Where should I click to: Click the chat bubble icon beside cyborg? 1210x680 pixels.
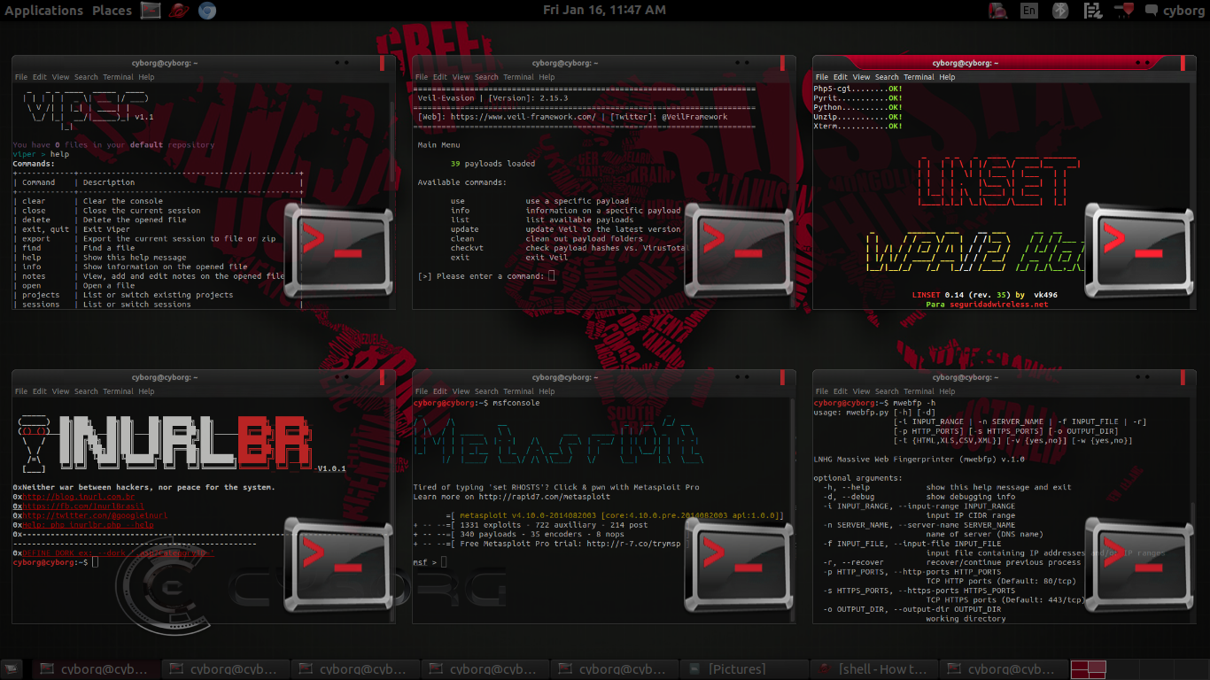pyautogui.click(x=1152, y=11)
